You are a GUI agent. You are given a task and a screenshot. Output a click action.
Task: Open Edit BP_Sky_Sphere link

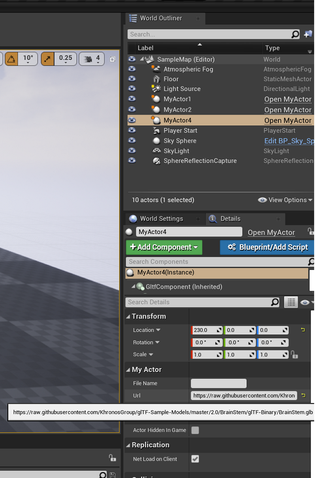[289, 141]
